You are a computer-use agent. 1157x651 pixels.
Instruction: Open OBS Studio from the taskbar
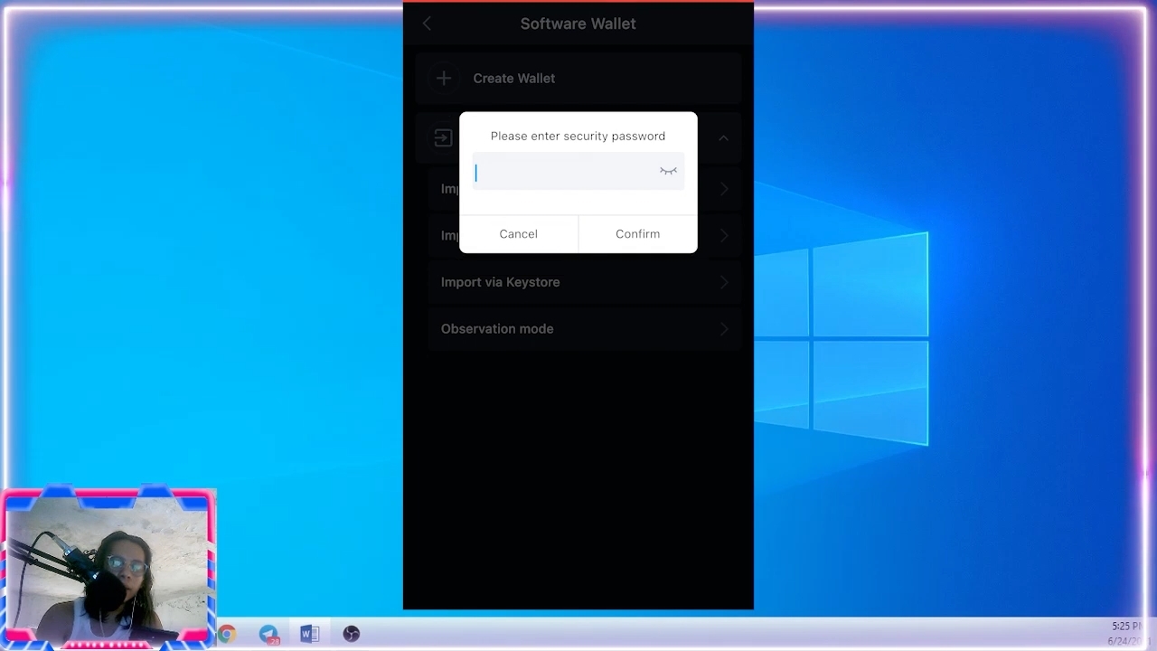(351, 634)
